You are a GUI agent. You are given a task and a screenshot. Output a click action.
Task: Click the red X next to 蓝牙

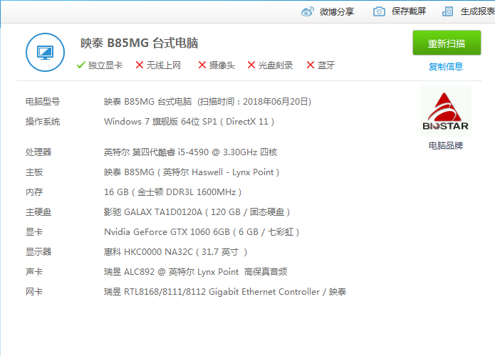(311, 65)
